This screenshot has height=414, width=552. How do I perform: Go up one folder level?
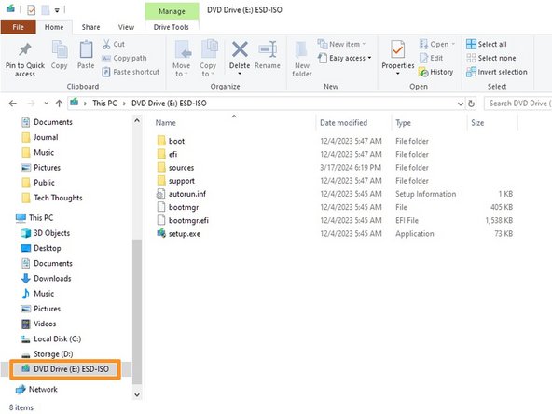(x=59, y=103)
